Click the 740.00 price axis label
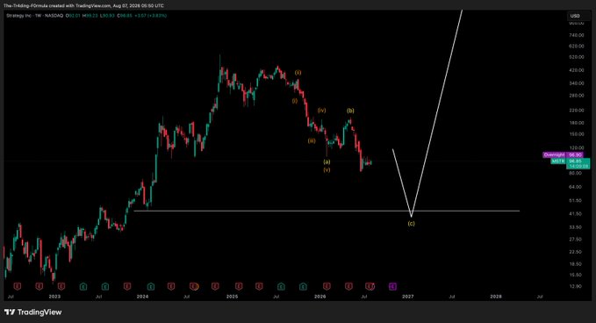The height and width of the screenshot is (323, 596). point(576,35)
